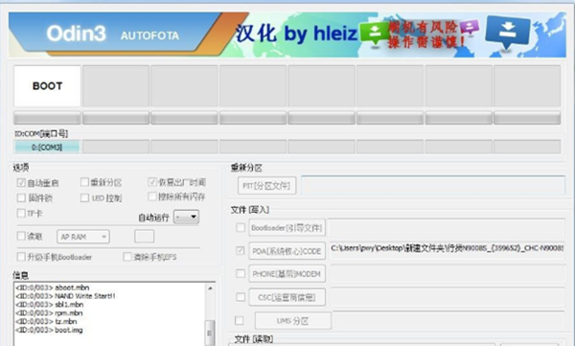575x346 pixels.
Task: Expand the AP RAM combo box
Action: tap(83, 237)
